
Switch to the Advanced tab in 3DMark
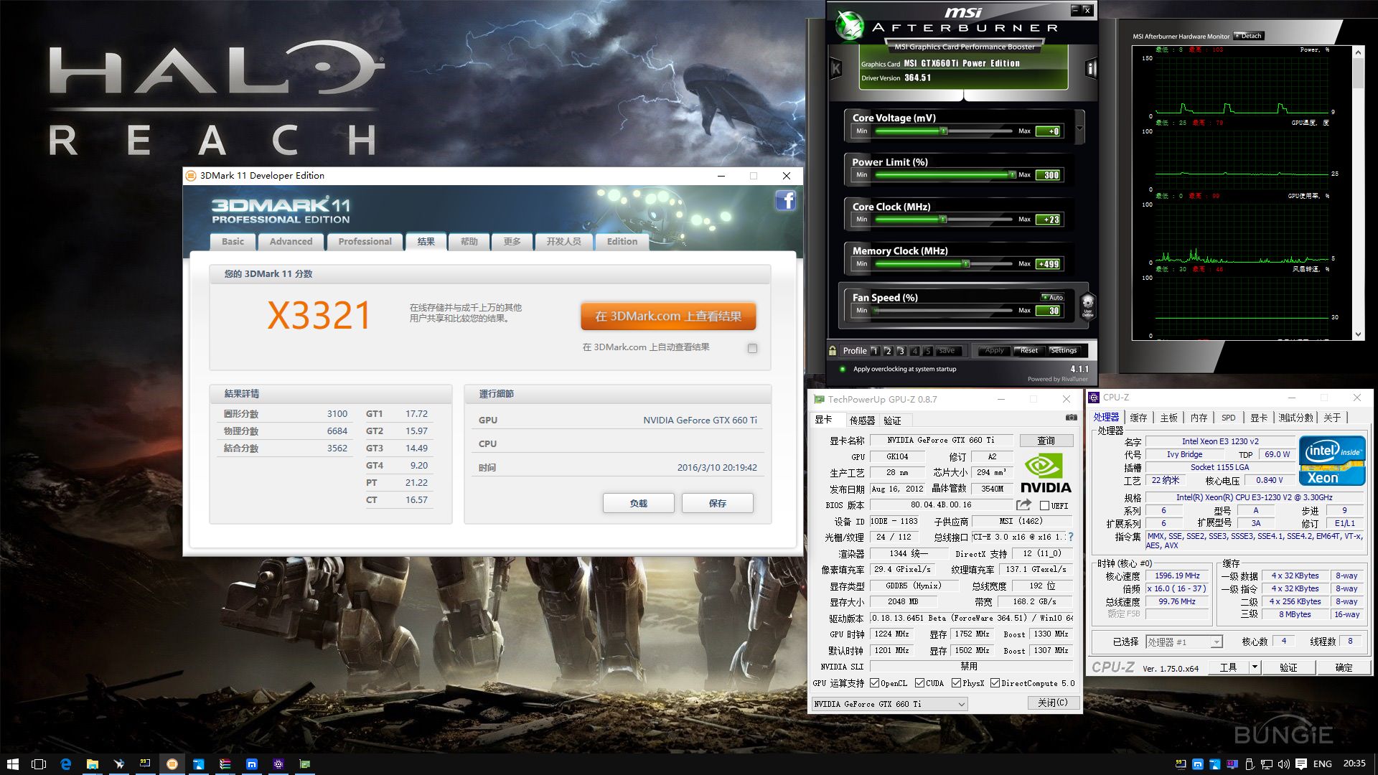click(291, 242)
